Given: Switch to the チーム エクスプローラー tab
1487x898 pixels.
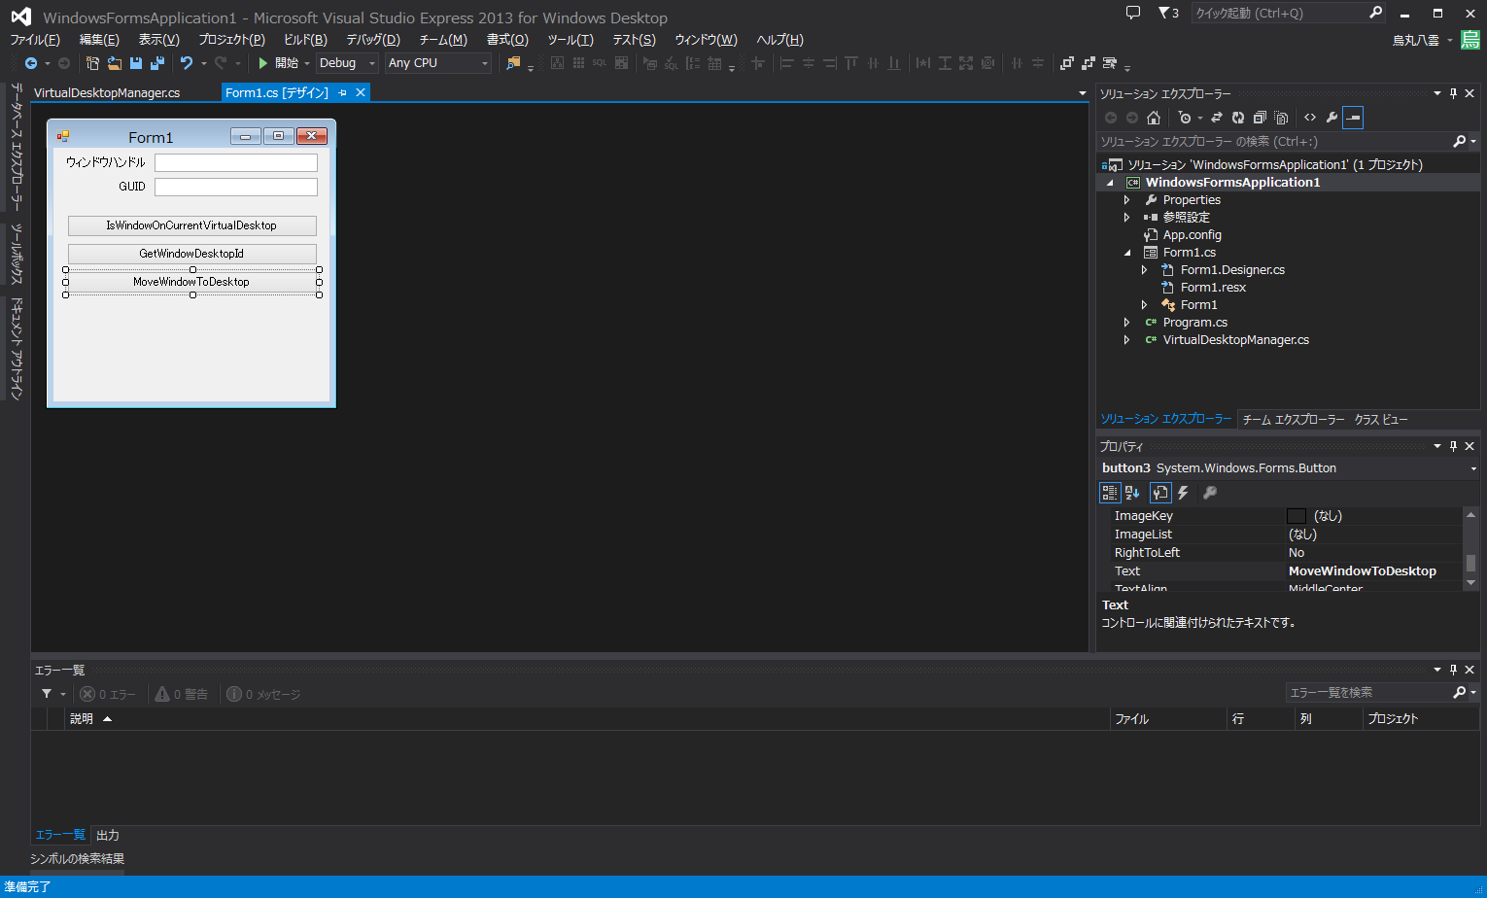Looking at the screenshot, I should tap(1294, 420).
